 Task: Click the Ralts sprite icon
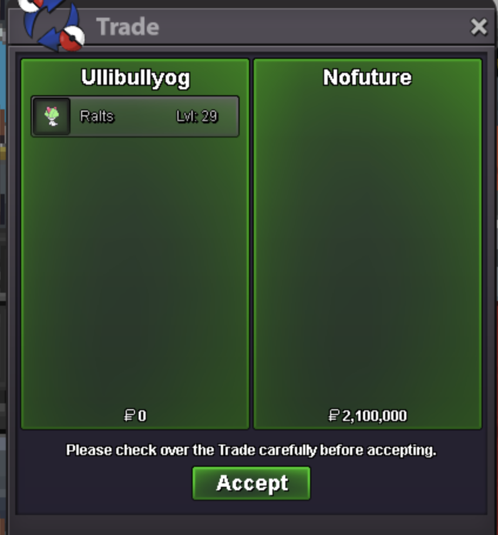(x=52, y=116)
